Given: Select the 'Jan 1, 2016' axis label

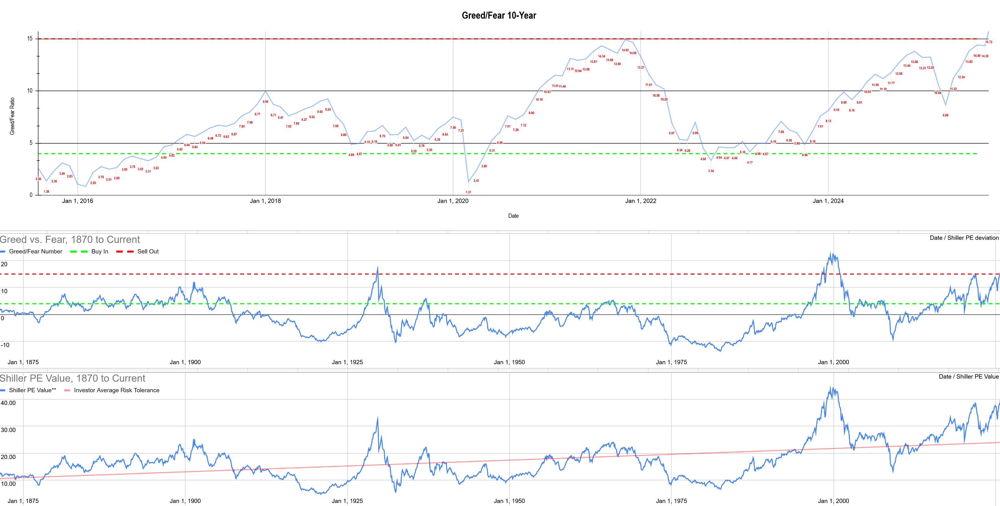Looking at the screenshot, I should [78, 201].
